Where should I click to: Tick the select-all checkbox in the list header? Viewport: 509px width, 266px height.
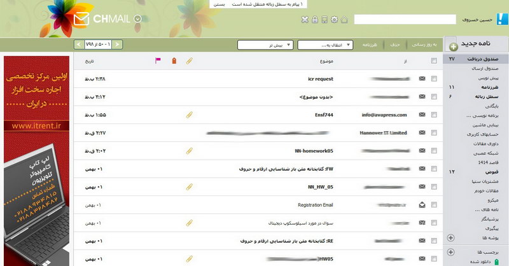click(x=434, y=61)
